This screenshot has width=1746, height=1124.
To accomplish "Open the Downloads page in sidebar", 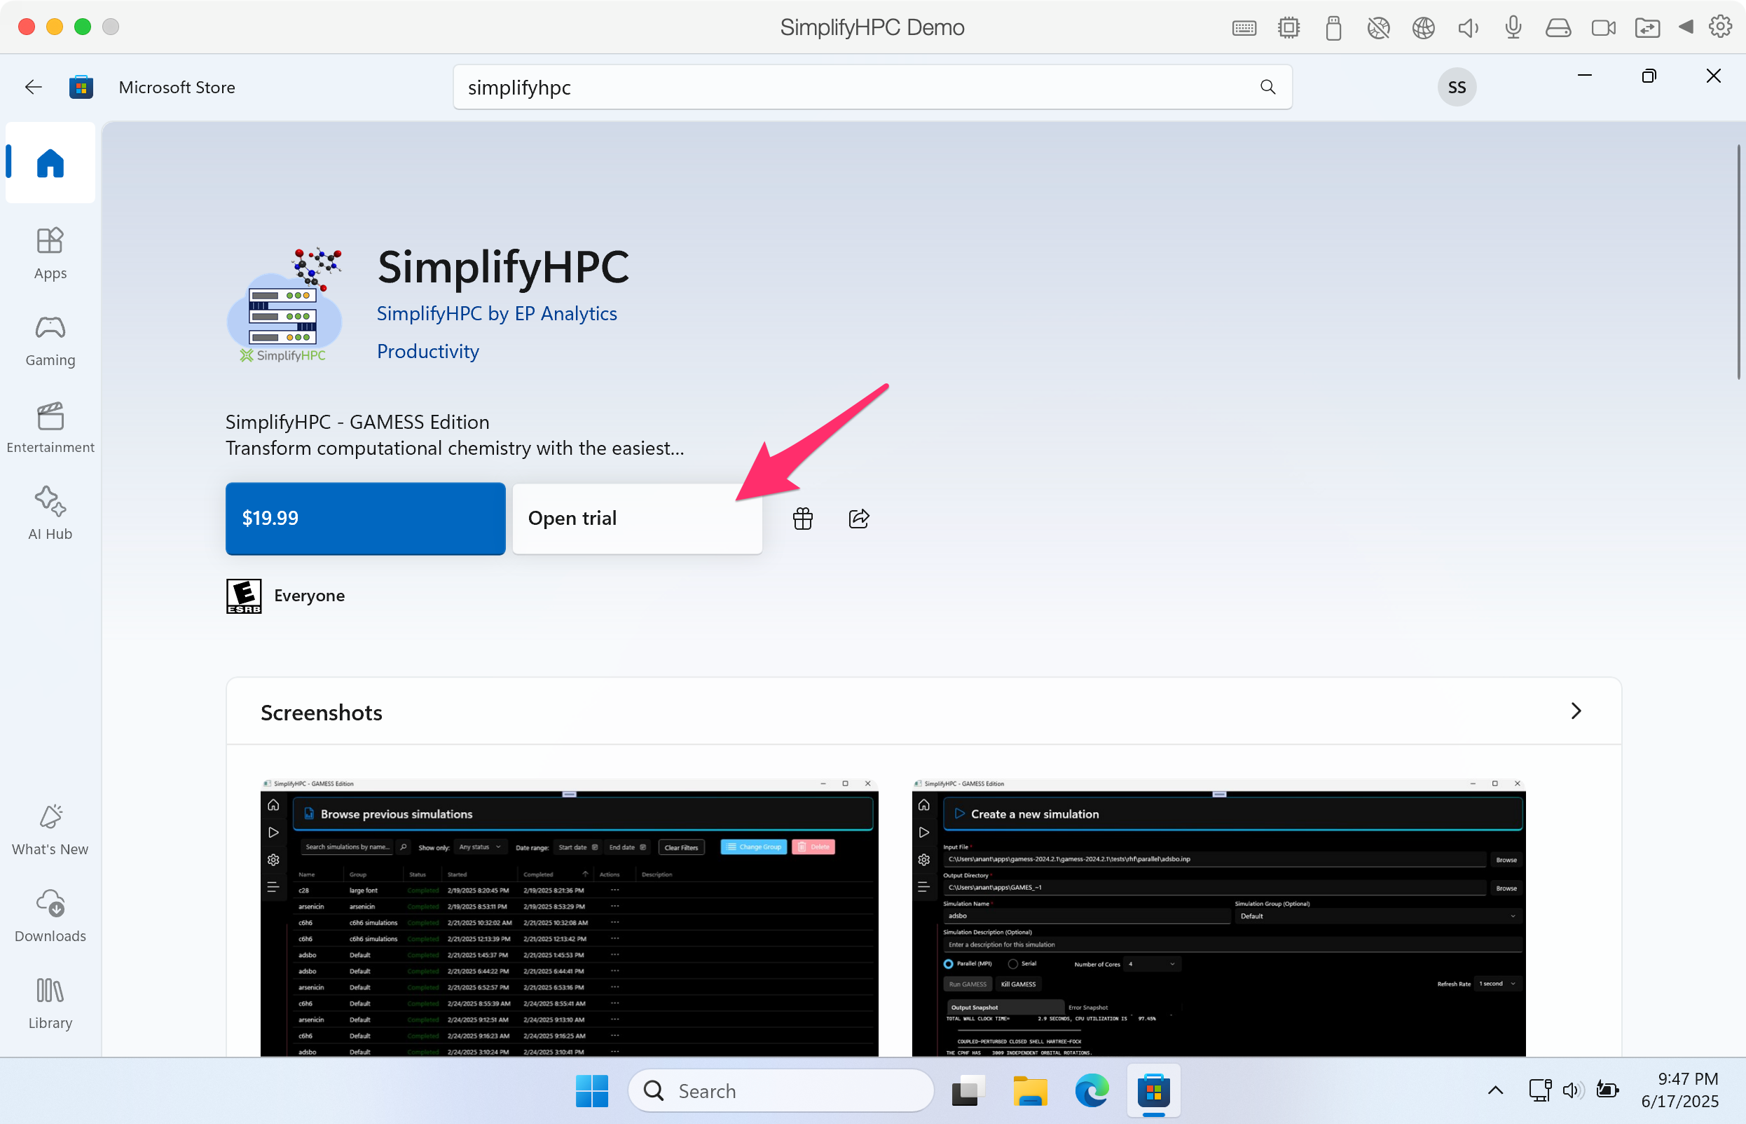I will point(50,915).
